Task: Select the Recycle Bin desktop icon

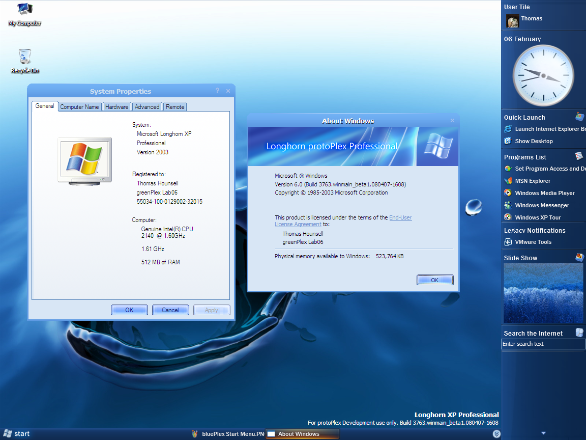Action: tap(24, 61)
